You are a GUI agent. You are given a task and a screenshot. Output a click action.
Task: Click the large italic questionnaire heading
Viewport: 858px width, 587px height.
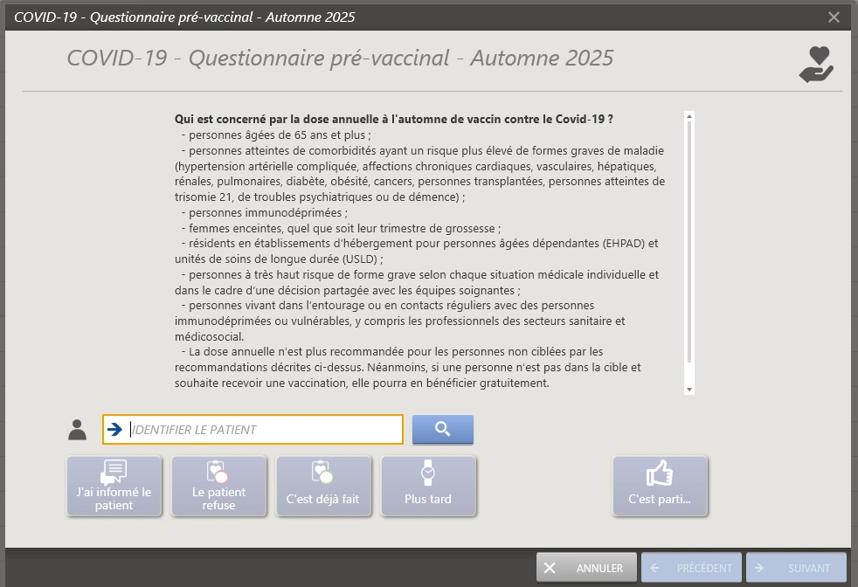point(340,59)
